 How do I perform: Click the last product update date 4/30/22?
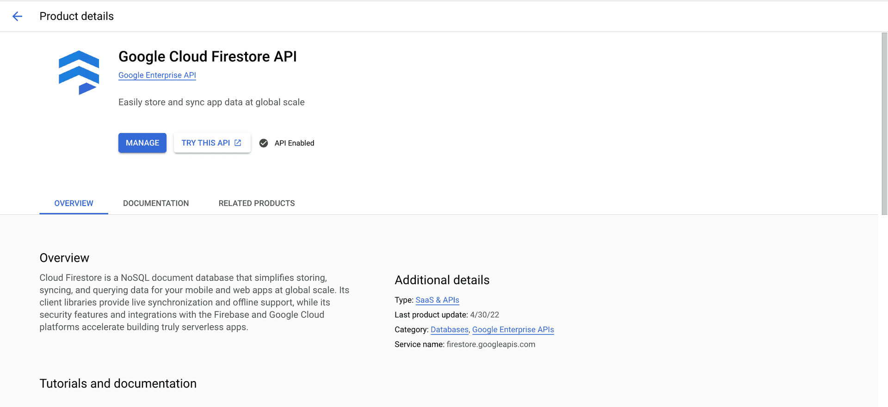485,315
